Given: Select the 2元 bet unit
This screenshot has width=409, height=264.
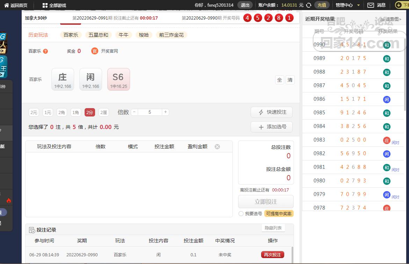Looking at the screenshot, I should coord(34,112).
